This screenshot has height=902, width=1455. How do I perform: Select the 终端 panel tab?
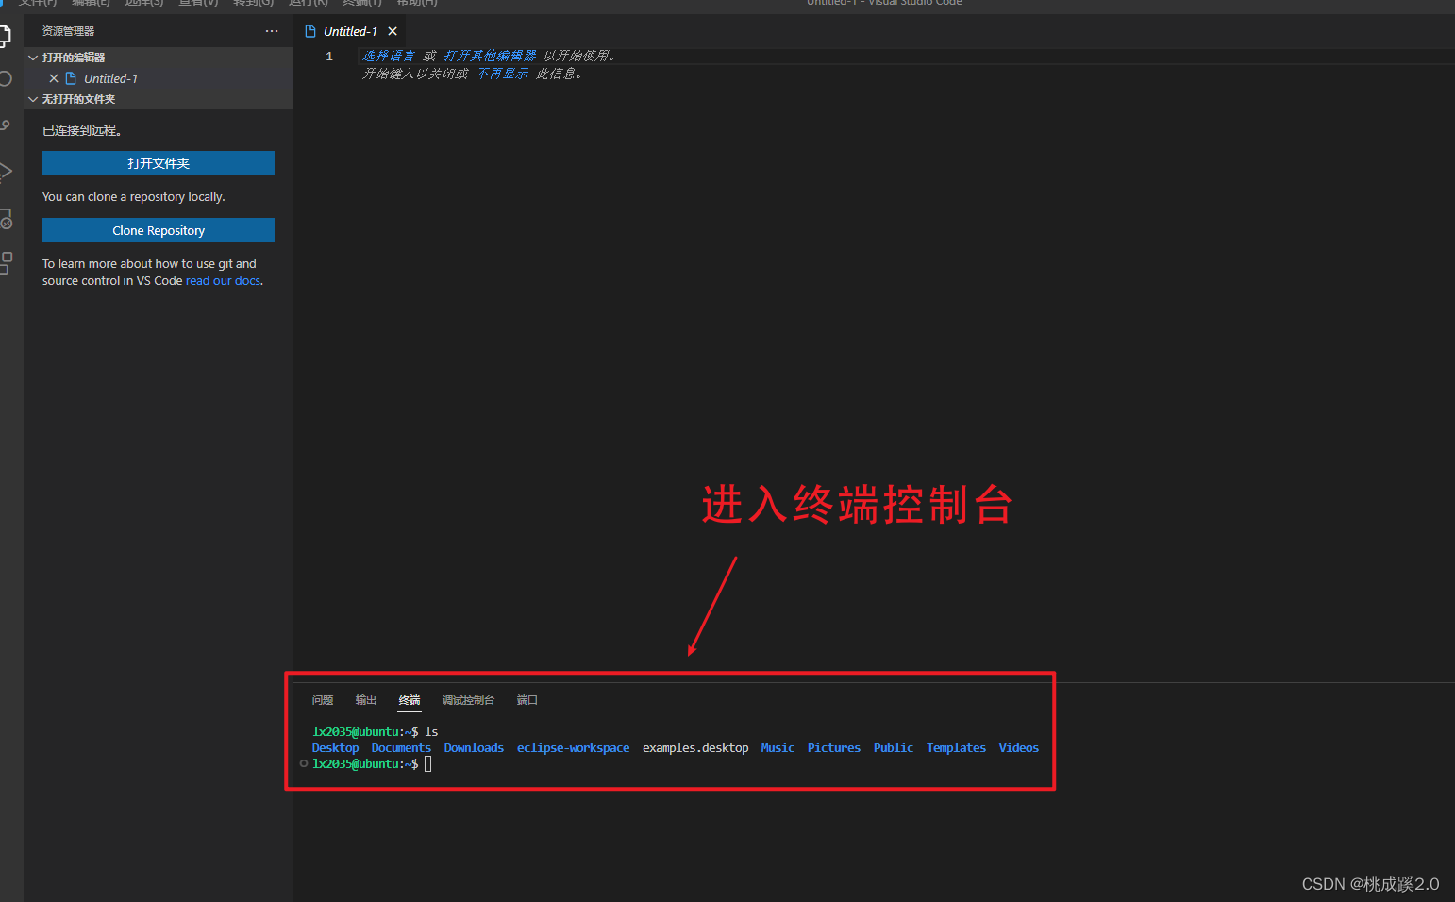410,700
